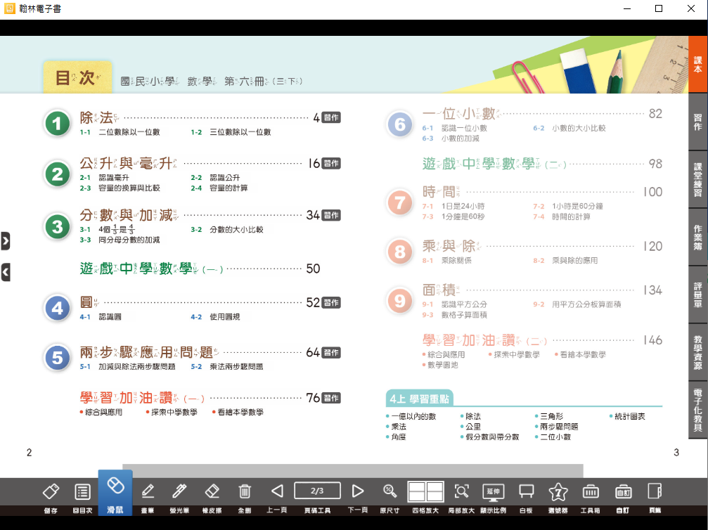Toggle the 滑鼠 mouse mode button
The image size is (708, 530).
115,492
